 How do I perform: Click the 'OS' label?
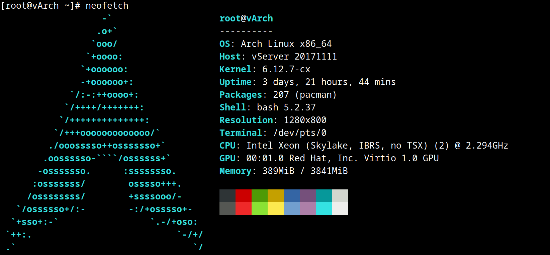[225, 44]
